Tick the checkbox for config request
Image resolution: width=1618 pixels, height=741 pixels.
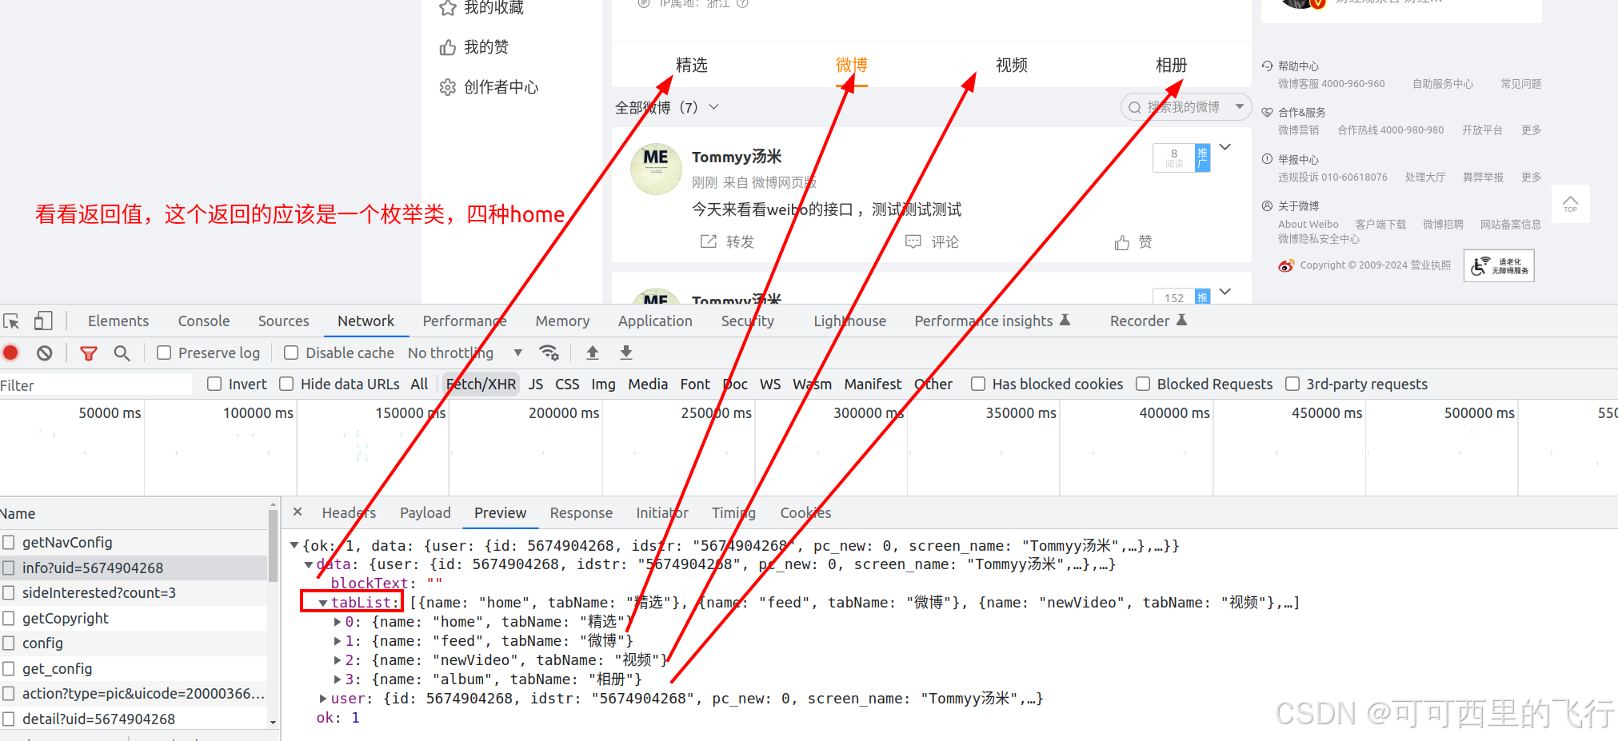pos(9,643)
